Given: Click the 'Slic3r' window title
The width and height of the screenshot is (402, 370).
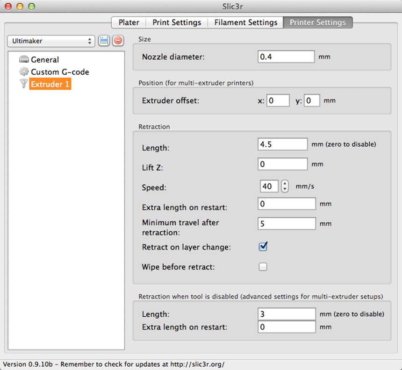Looking at the screenshot, I should (x=232, y=7).
